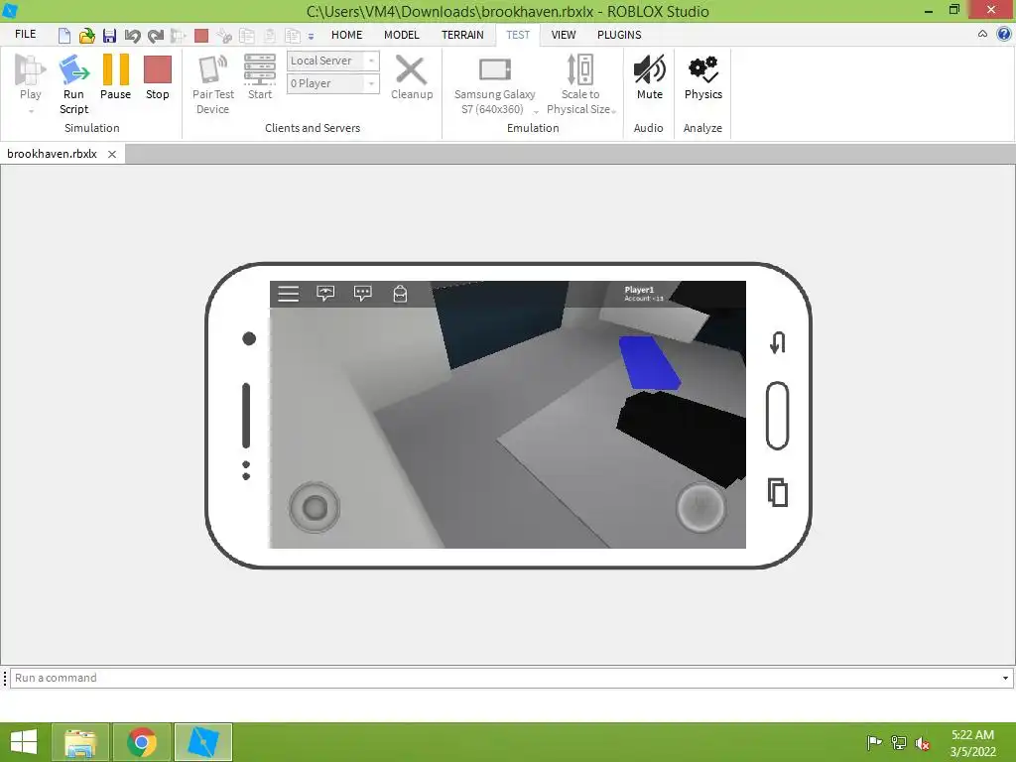
Task: Stop the simulation with the large Stop button
Action: 158,77
